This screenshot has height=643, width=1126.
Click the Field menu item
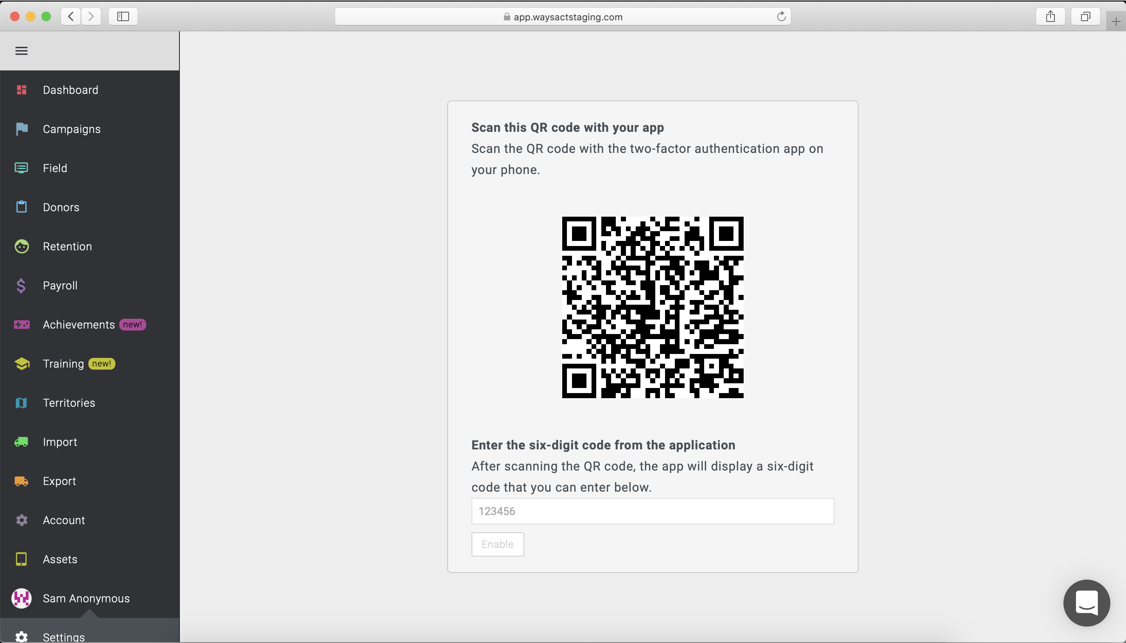coord(55,168)
